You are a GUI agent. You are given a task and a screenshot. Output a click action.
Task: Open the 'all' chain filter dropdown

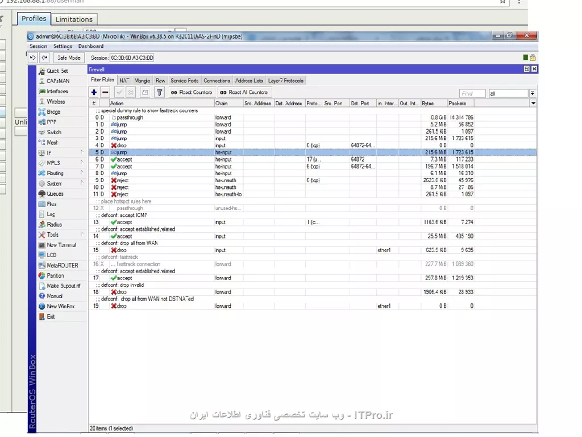coord(532,93)
